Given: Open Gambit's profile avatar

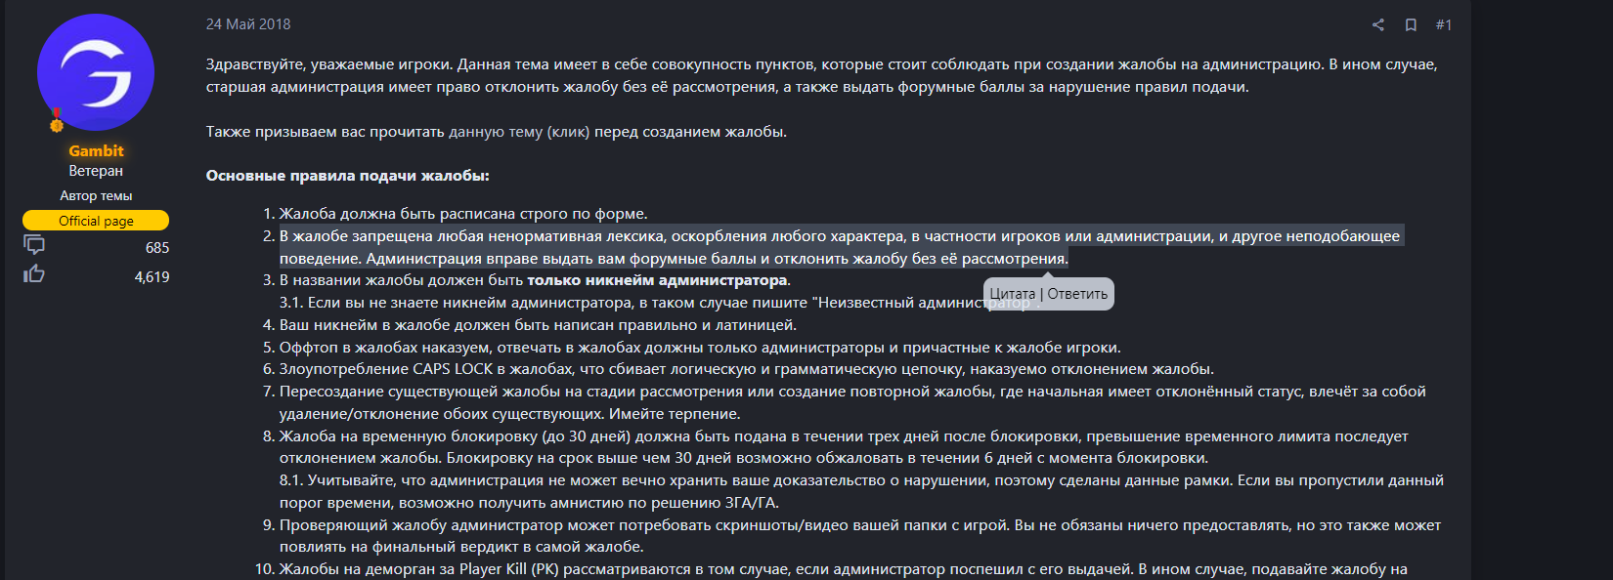Looking at the screenshot, I should click(96, 72).
